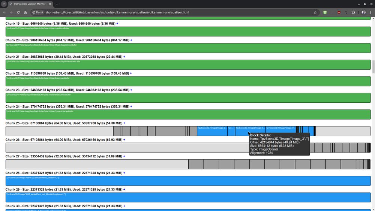Select the Plants3_DefaultMaterial_Emissive block in Chunk 28
This screenshot has width=375, height=211.
pos(188,181)
